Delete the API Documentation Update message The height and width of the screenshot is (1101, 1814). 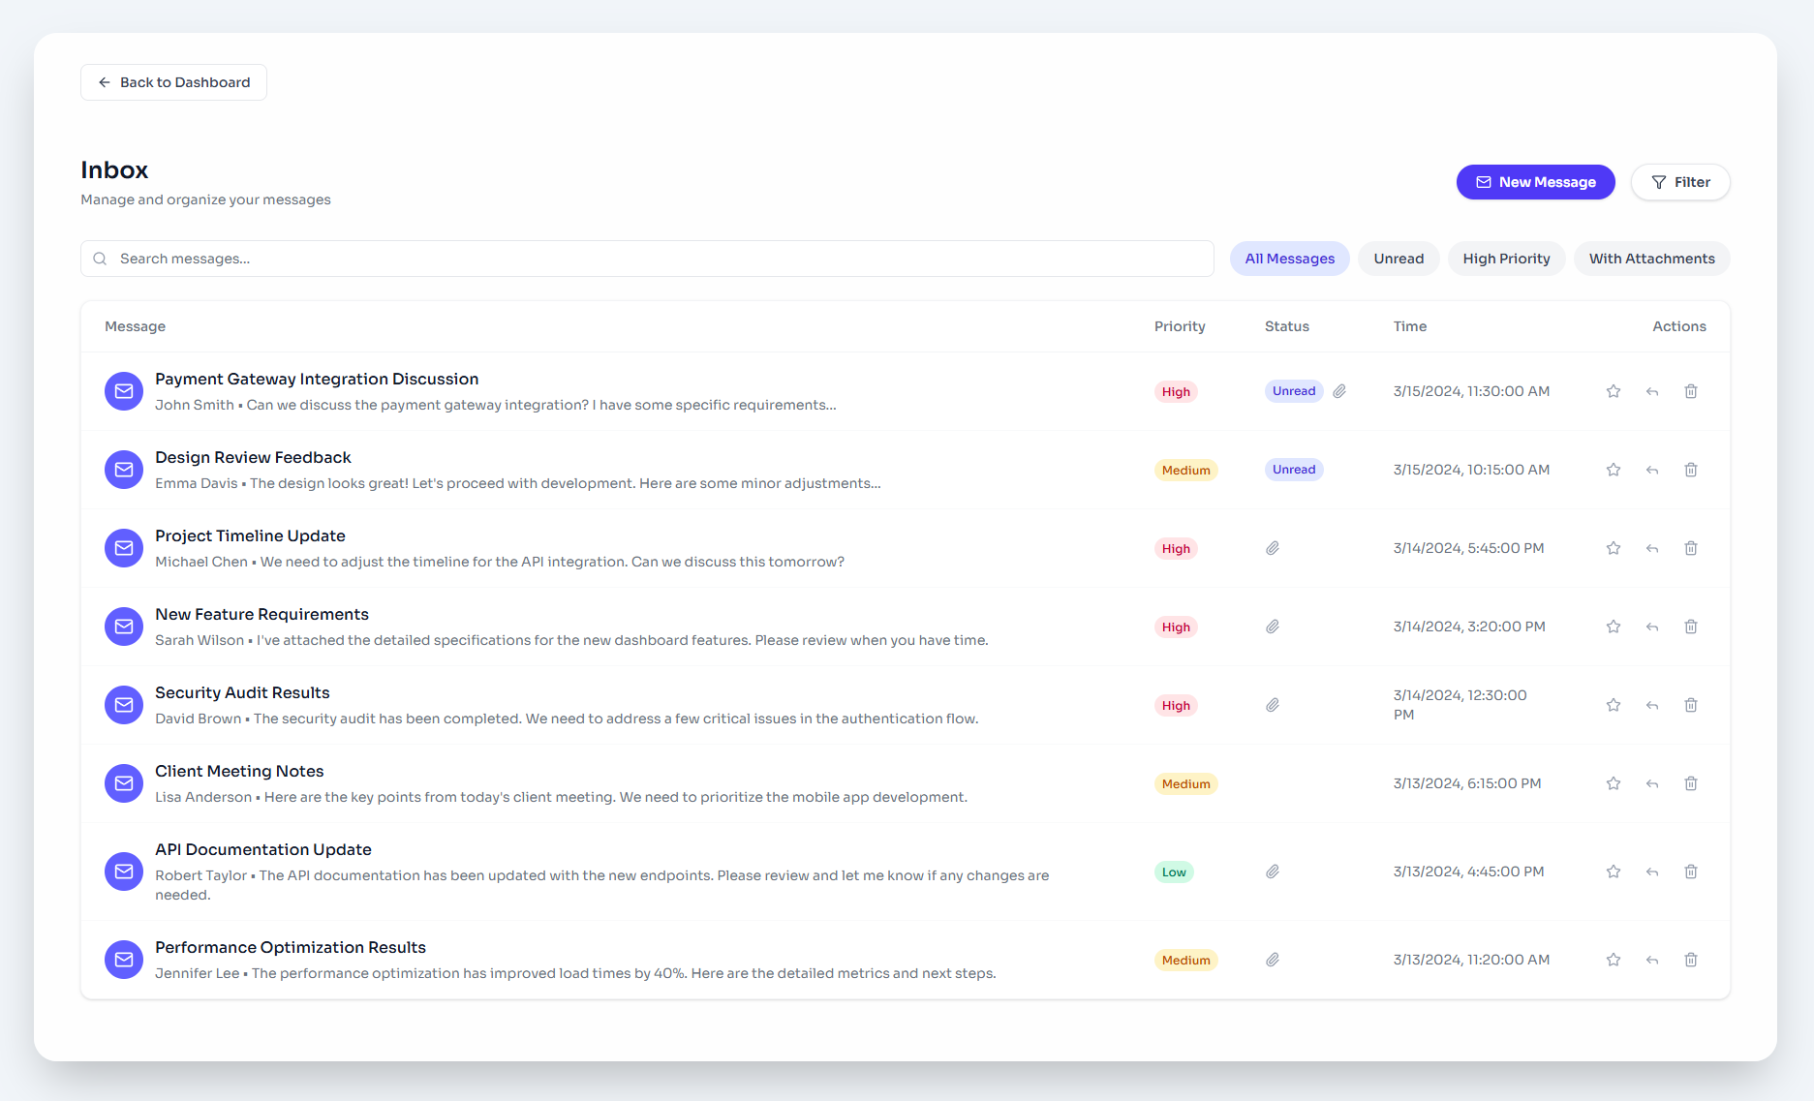pyautogui.click(x=1691, y=872)
